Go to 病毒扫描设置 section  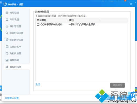click(16, 33)
